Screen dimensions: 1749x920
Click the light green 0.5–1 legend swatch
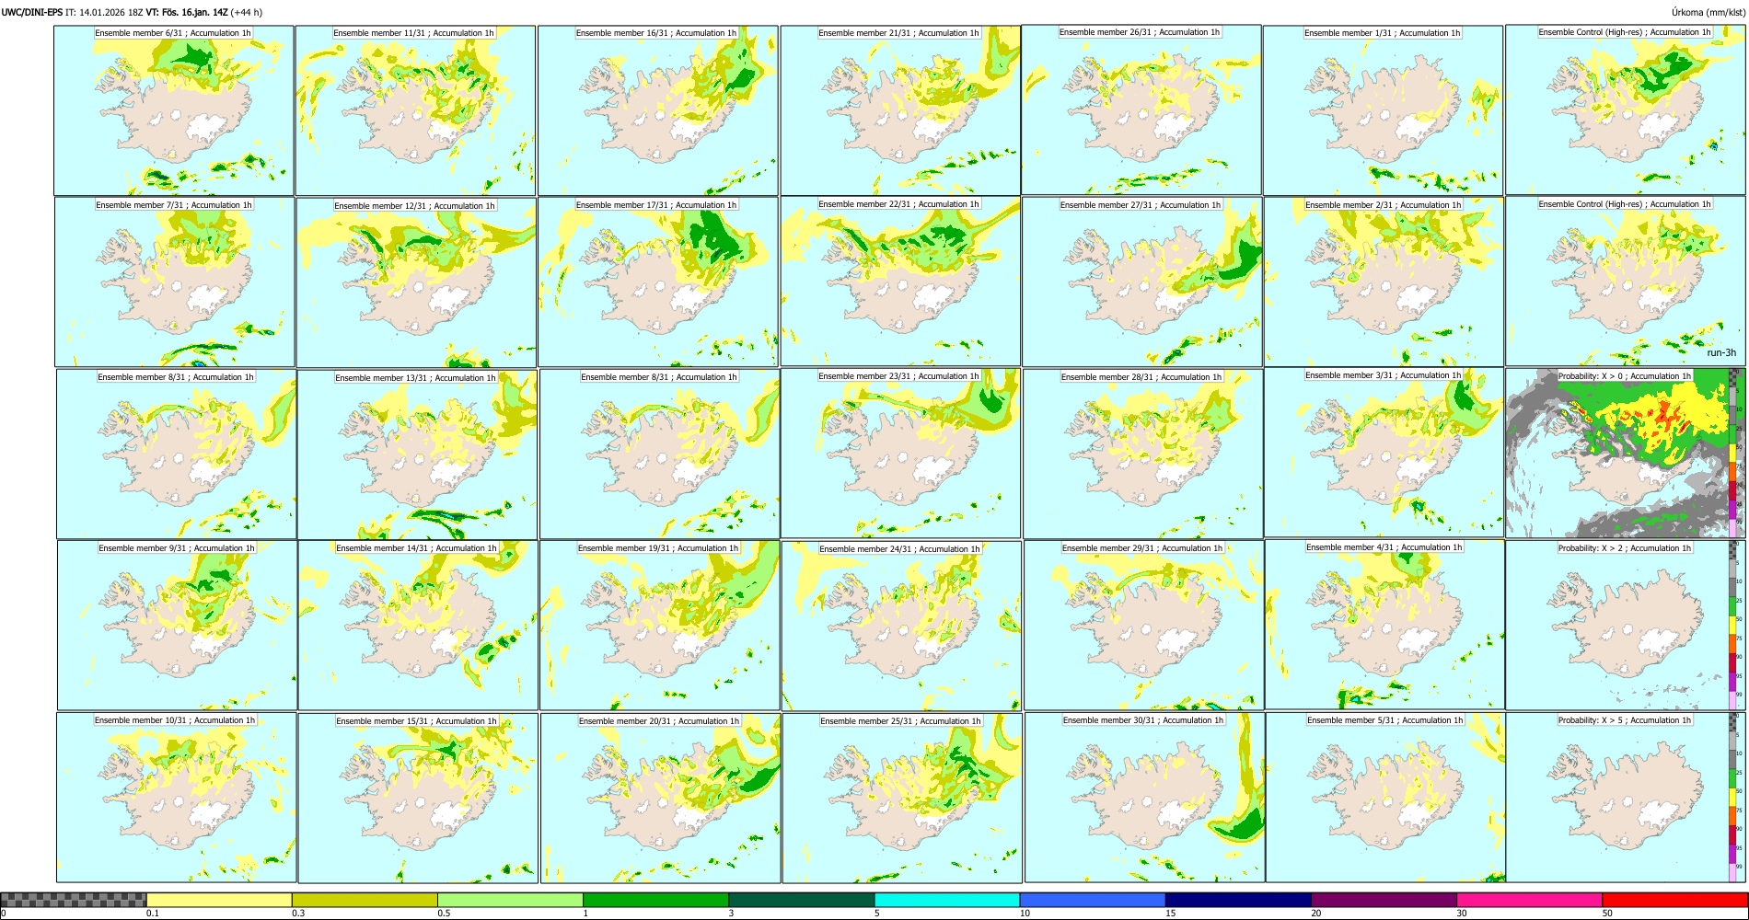click(510, 900)
